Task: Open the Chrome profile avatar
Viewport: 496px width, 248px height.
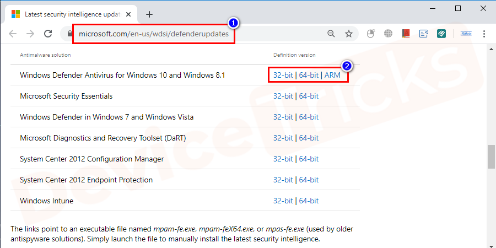Action: pyautogui.click(x=466, y=34)
